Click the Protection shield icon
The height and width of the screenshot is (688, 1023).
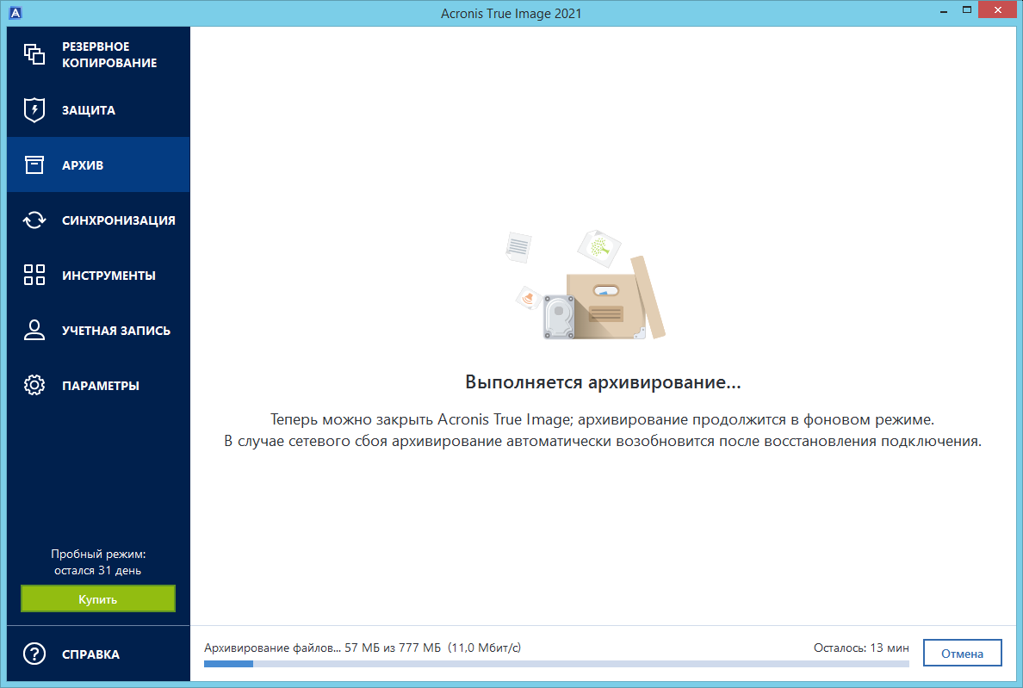click(34, 109)
